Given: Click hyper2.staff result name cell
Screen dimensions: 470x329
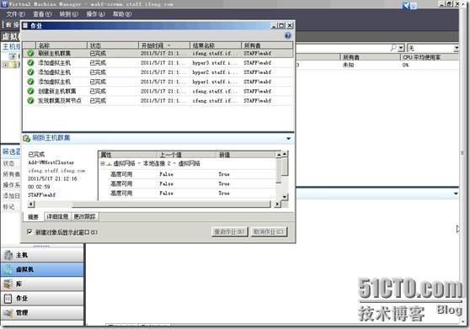Looking at the screenshot, I should pyautogui.click(x=215, y=72).
